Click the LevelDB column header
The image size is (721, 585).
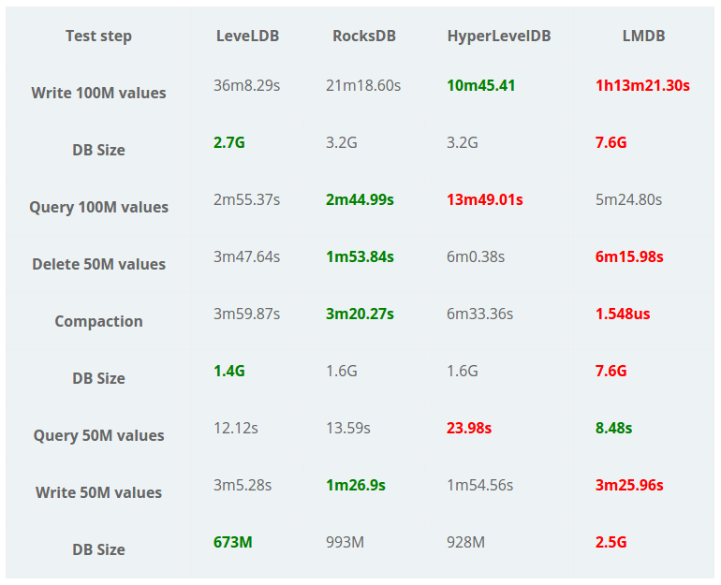[247, 37]
